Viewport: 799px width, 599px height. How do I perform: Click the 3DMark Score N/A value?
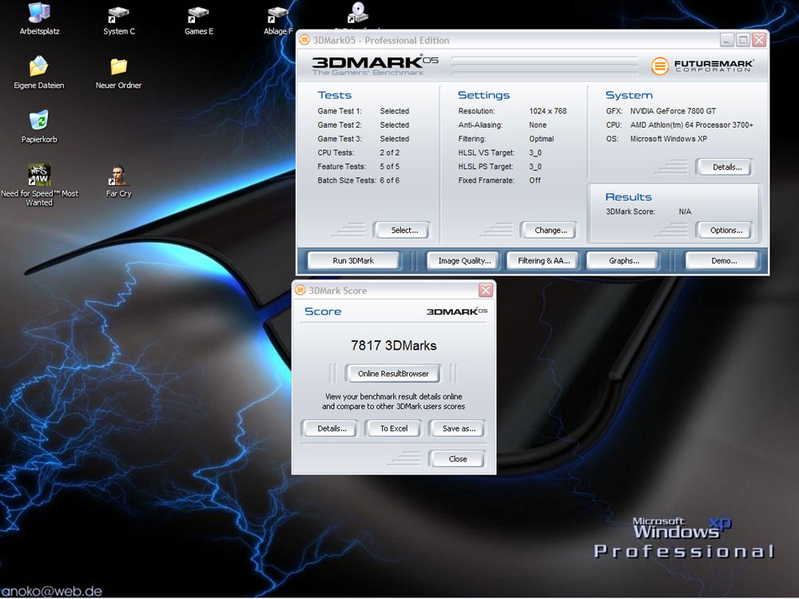pyautogui.click(x=685, y=212)
